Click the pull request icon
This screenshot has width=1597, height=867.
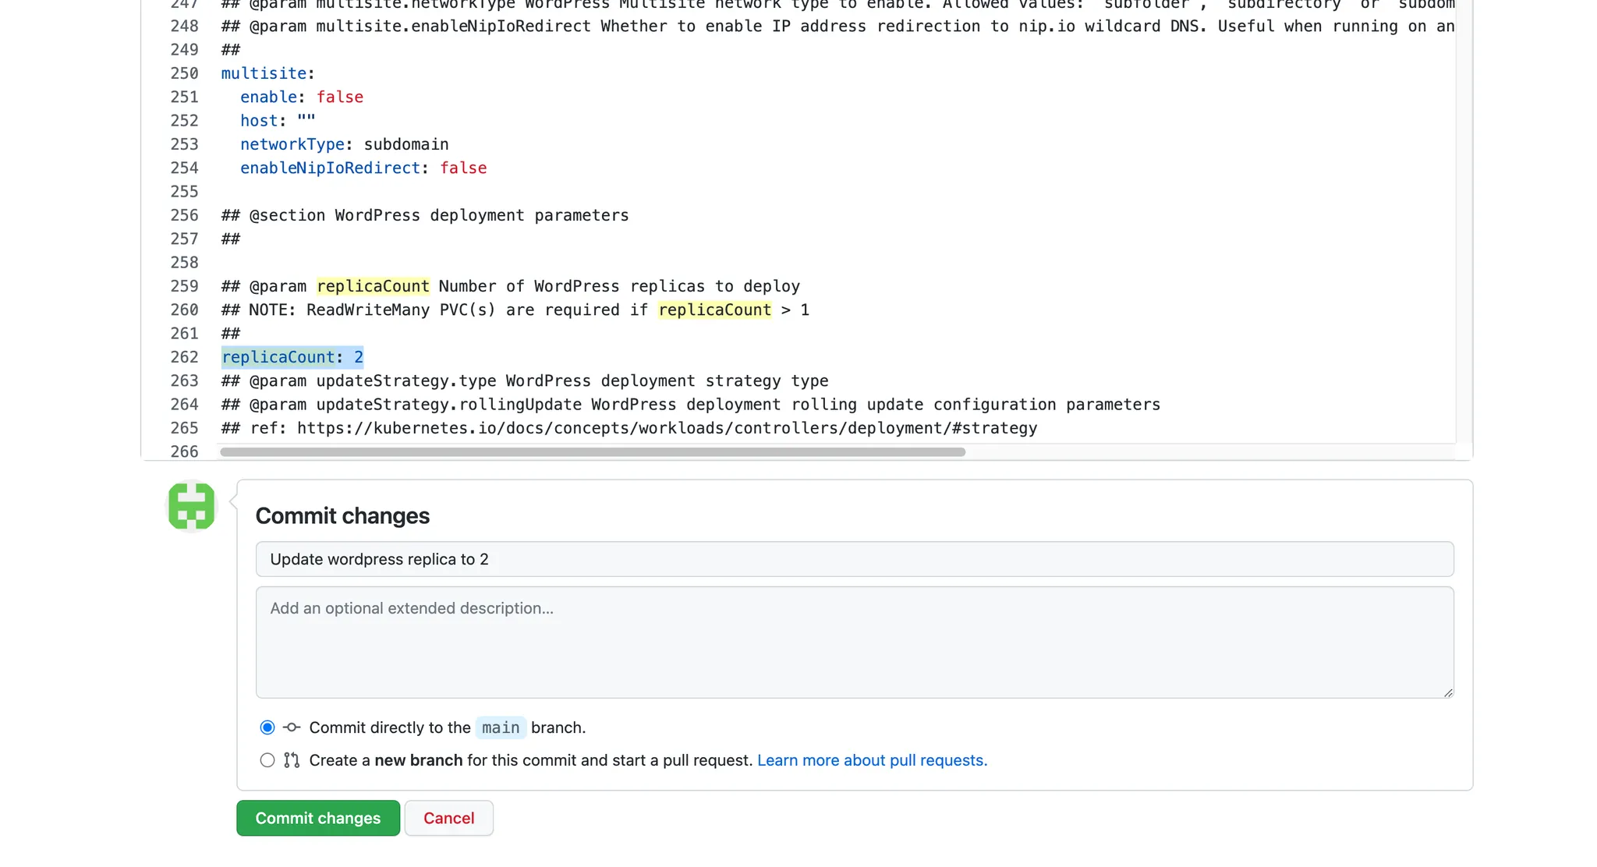(292, 760)
